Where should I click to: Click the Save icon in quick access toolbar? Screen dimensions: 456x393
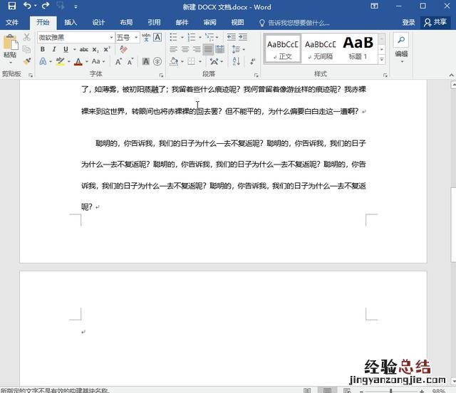(x=11, y=6)
